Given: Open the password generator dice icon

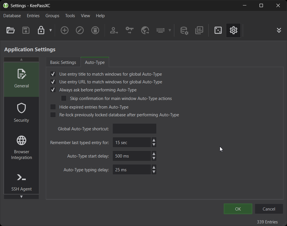Looking at the screenshot, I should (x=218, y=30).
